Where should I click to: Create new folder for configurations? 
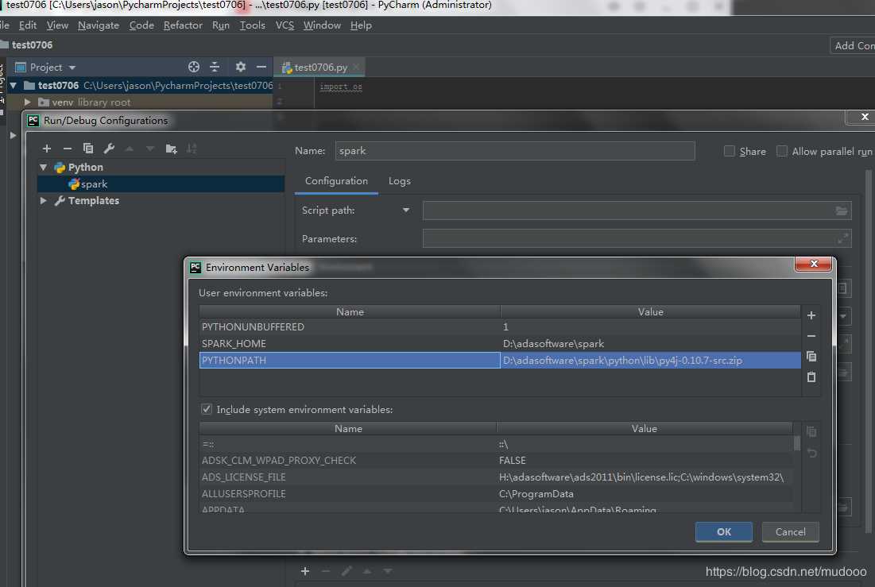(172, 149)
